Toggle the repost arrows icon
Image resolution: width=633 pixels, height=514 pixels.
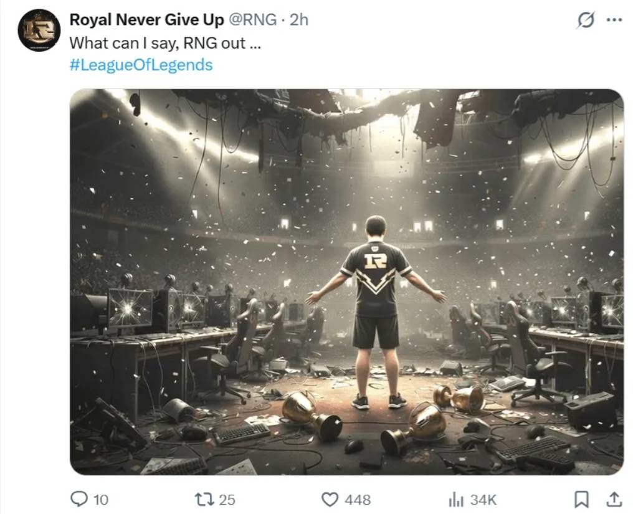tap(204, 499)
